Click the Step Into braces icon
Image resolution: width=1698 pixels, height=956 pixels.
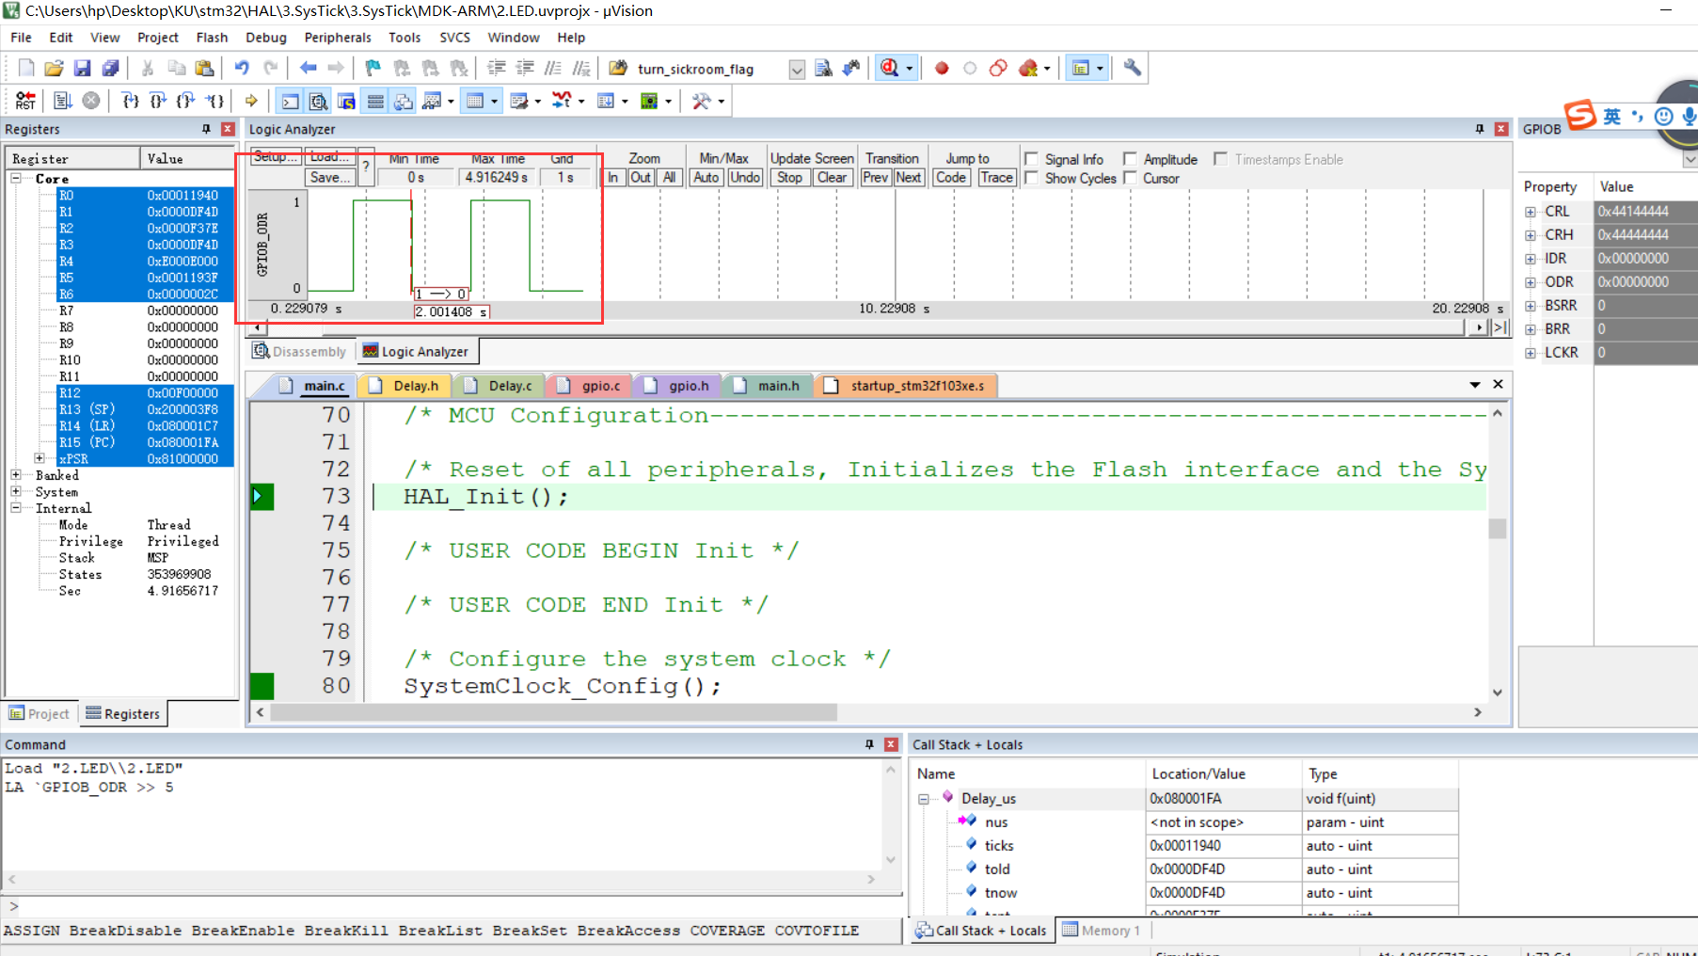[x=131, y=101]
